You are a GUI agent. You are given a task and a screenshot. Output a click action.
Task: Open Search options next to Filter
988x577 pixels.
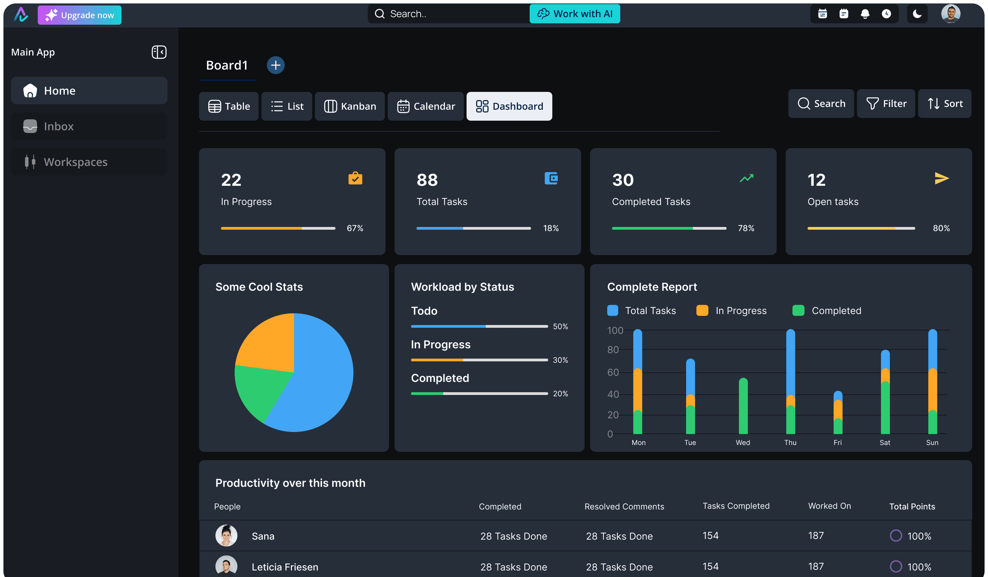coord(821,104)
